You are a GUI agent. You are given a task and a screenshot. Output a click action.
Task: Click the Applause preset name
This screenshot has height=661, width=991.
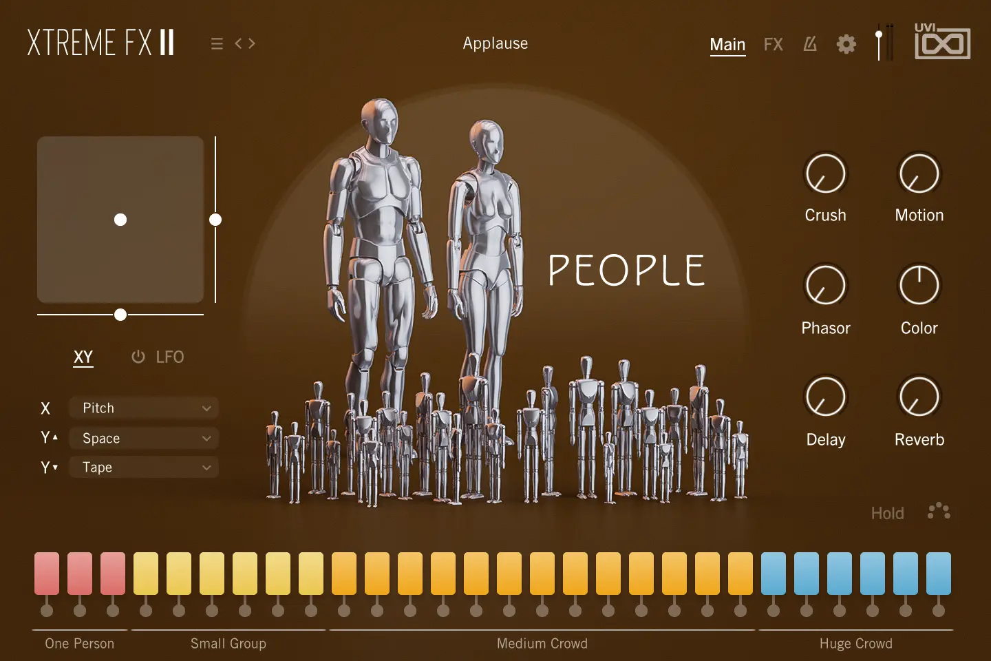pos(495,43)
